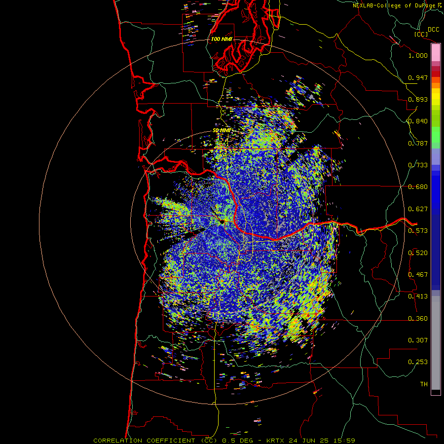
Task: Click the TH label at legend bottom
Action: tap(424, 384)
